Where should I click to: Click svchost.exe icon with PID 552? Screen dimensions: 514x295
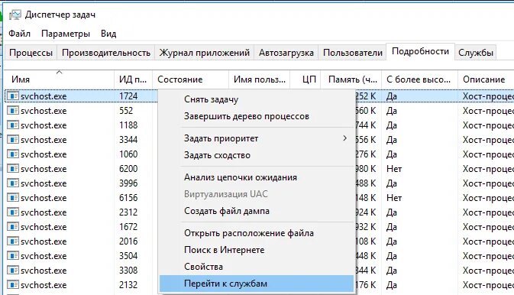click(13, 111)
